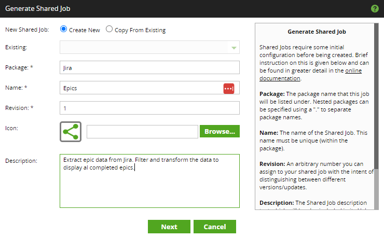Click the red password manager icon in Name field

coord(229,88)
